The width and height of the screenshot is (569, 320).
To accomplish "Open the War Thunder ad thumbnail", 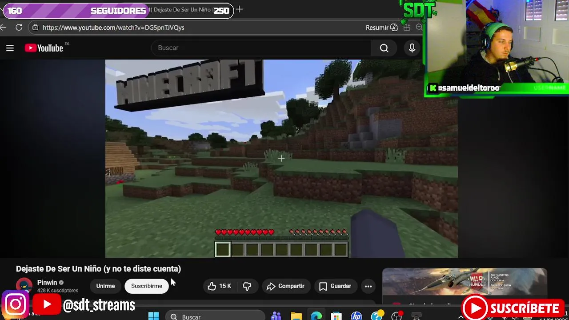I will [x=465, y=282].
